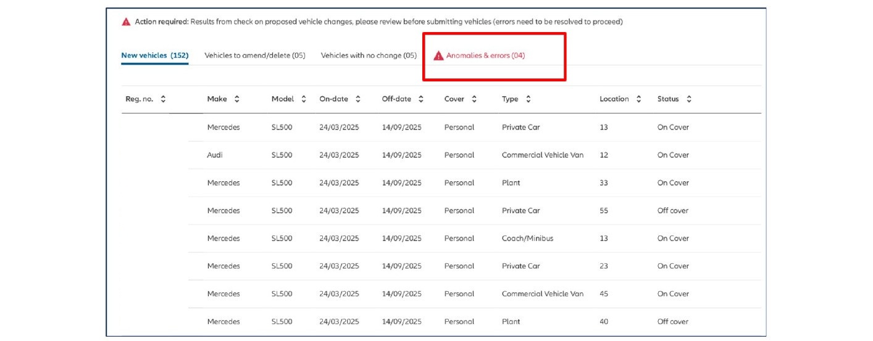Click SL500 model in Audi row
The image size is (873, 341).
click(282, 155)
